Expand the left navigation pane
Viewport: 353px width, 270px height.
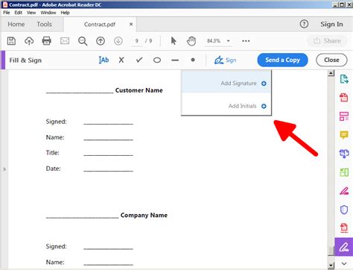click(4, 169)
